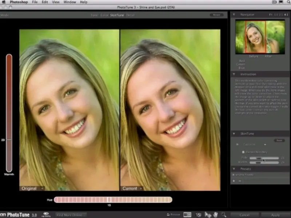Expand the onOne Presets folder
Screen dimensions: 291x218
tap(234, 175)
